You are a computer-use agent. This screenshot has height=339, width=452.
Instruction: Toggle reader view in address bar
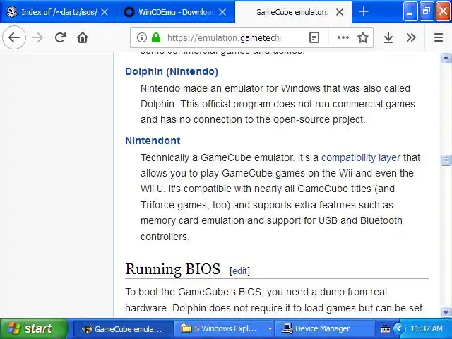pos(314,37)
